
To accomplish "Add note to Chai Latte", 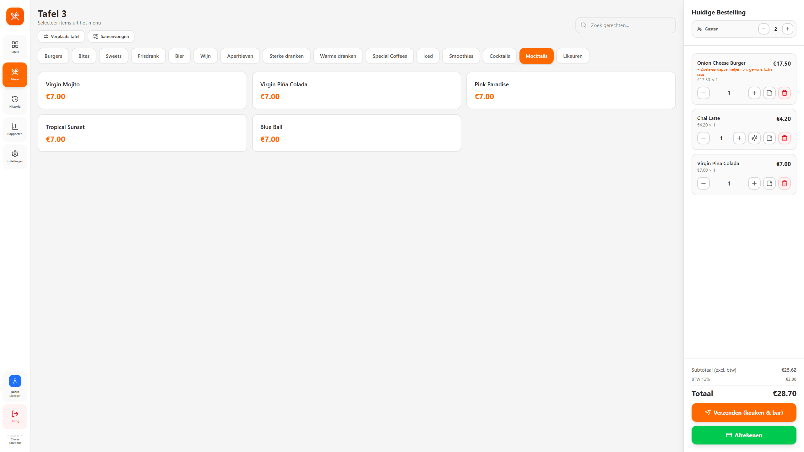I will pos(769,138).
